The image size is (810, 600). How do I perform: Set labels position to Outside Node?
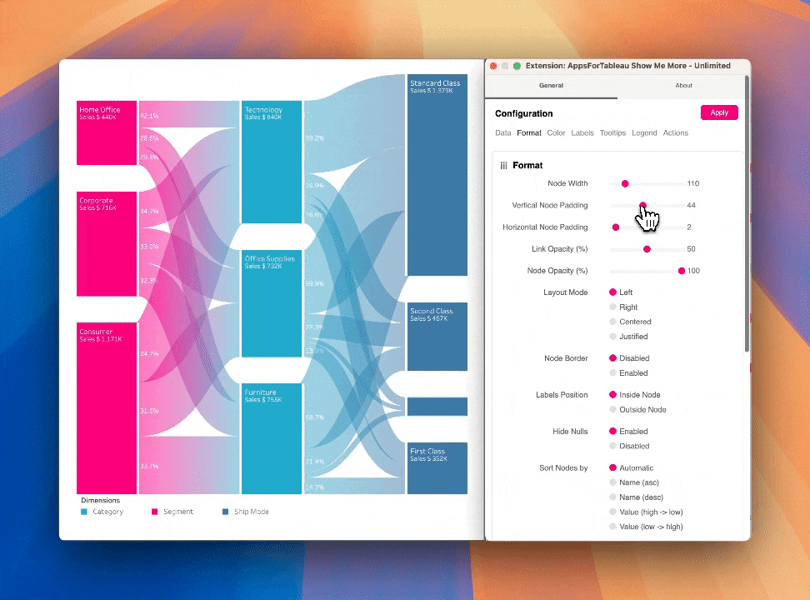click(x=613, y=410)
